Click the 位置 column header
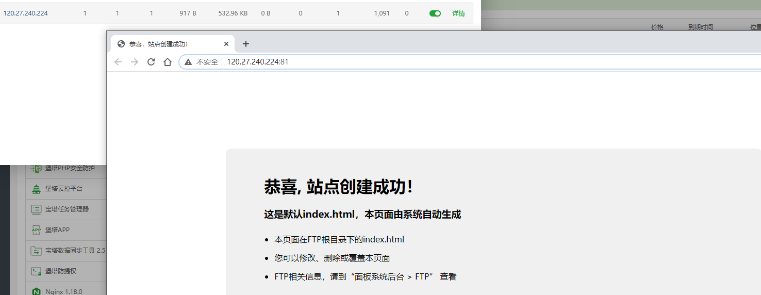Viewport: 761px width, 295px height. click(x=755, y=27)
